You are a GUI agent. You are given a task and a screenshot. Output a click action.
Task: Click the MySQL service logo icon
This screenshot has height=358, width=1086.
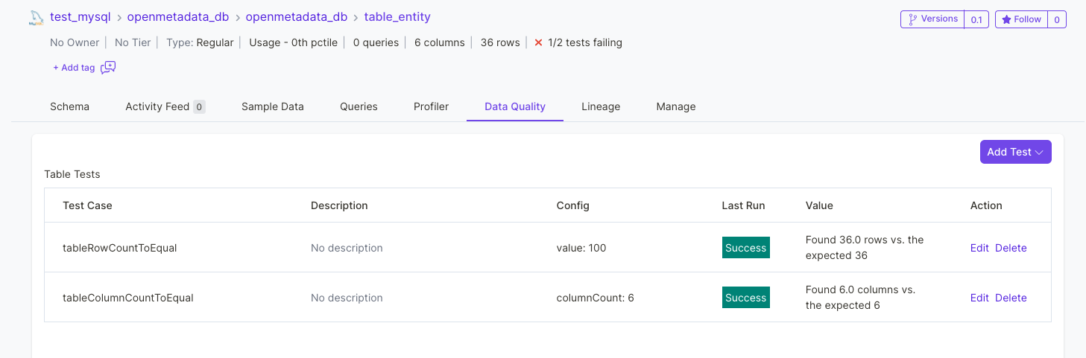pyautogui.click(x=36, y=17)
